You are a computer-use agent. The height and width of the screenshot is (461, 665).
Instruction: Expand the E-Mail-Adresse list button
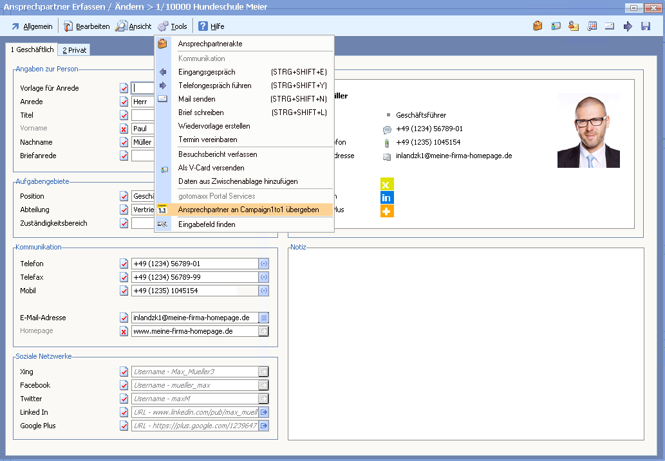pos(263,318)
